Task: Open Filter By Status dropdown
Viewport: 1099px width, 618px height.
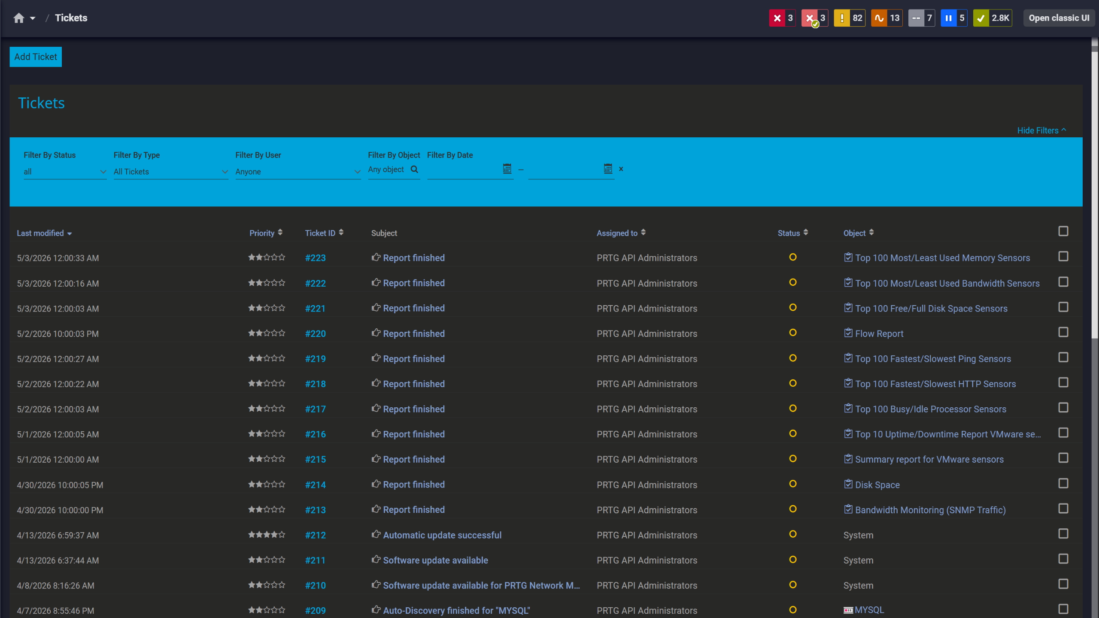Action: (65, 172)
